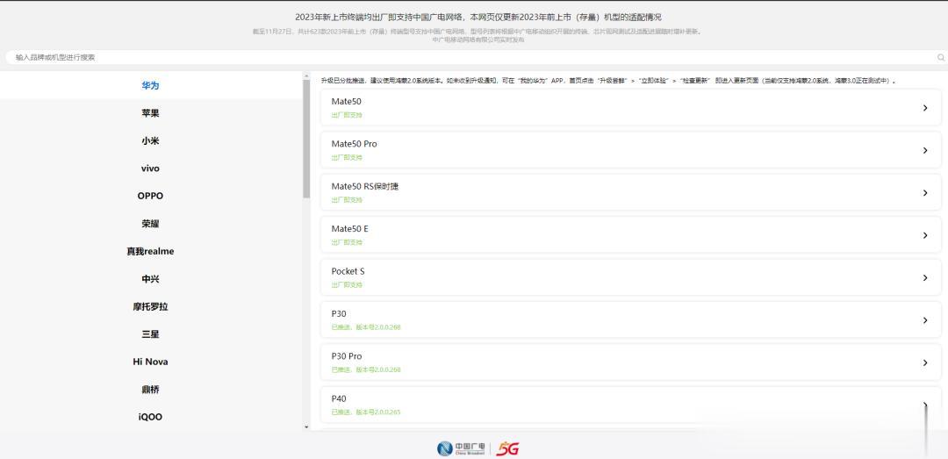Click the brand list scrollbar down arrow
Screen dimensions: 948x459
click(x=306, y=427)
